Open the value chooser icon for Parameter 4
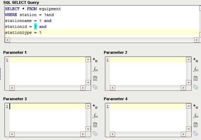Screen dimensions: 201x140 click(x=196, y=125)
